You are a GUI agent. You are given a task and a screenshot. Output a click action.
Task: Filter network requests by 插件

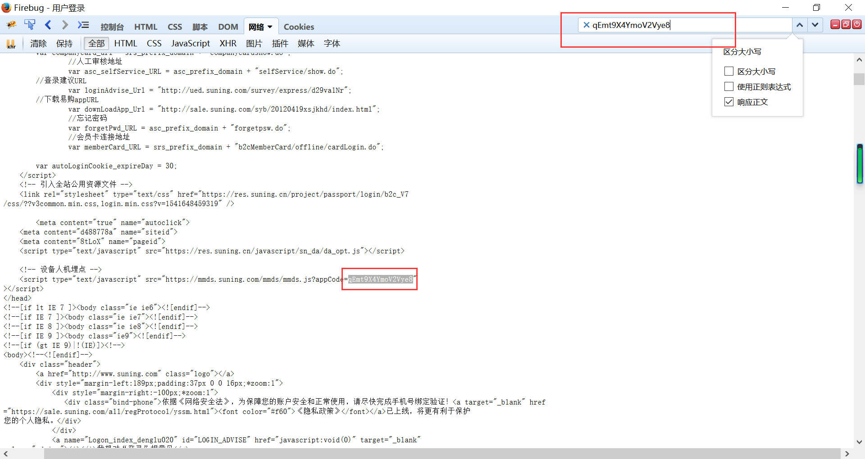tap(280, 44)
